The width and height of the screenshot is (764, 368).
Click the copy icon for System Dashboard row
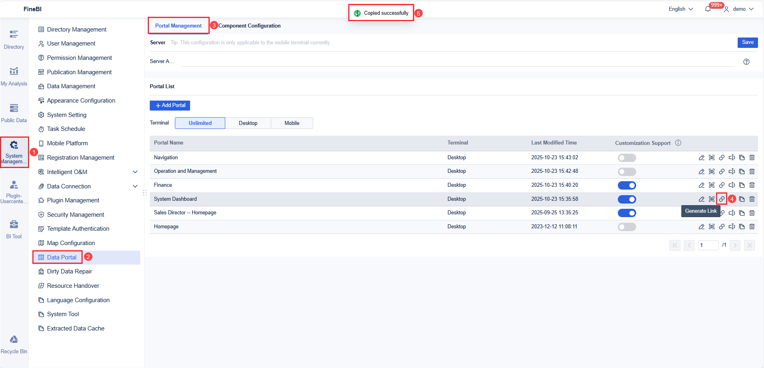[x=742, y=199]
